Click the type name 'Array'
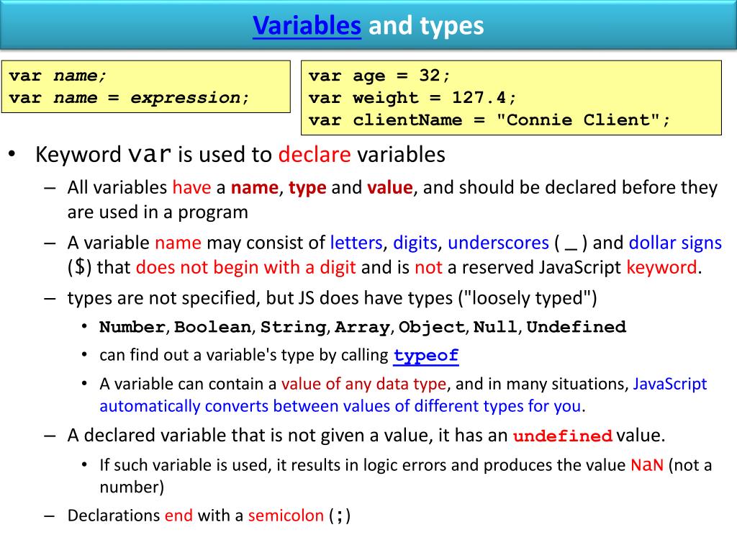The width and height of the screenshot is (737, 553). [x=362, y=328]
